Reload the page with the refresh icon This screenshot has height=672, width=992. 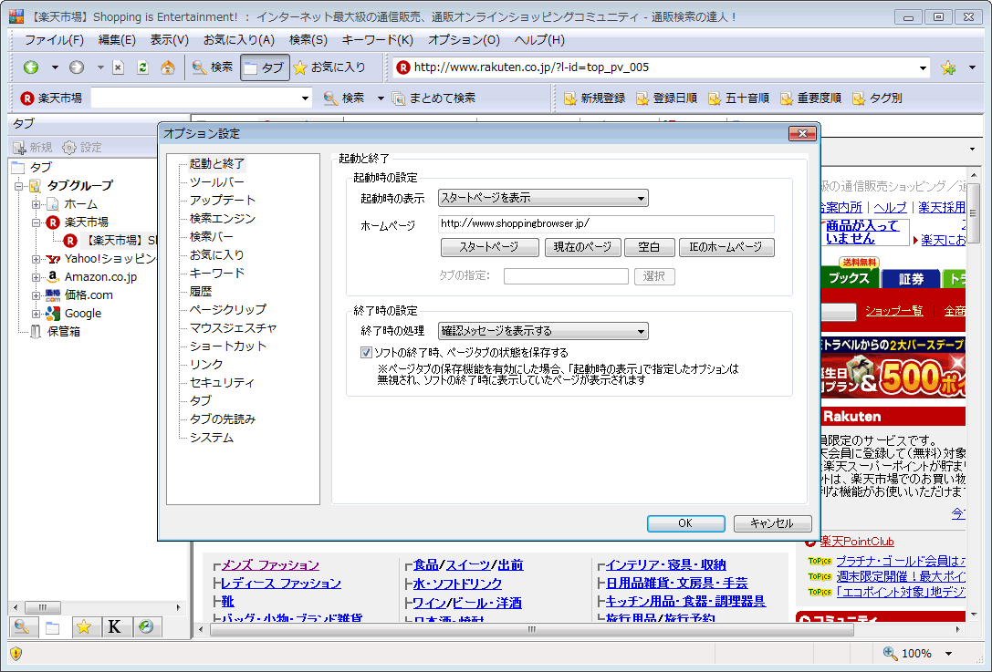point(143,67)
